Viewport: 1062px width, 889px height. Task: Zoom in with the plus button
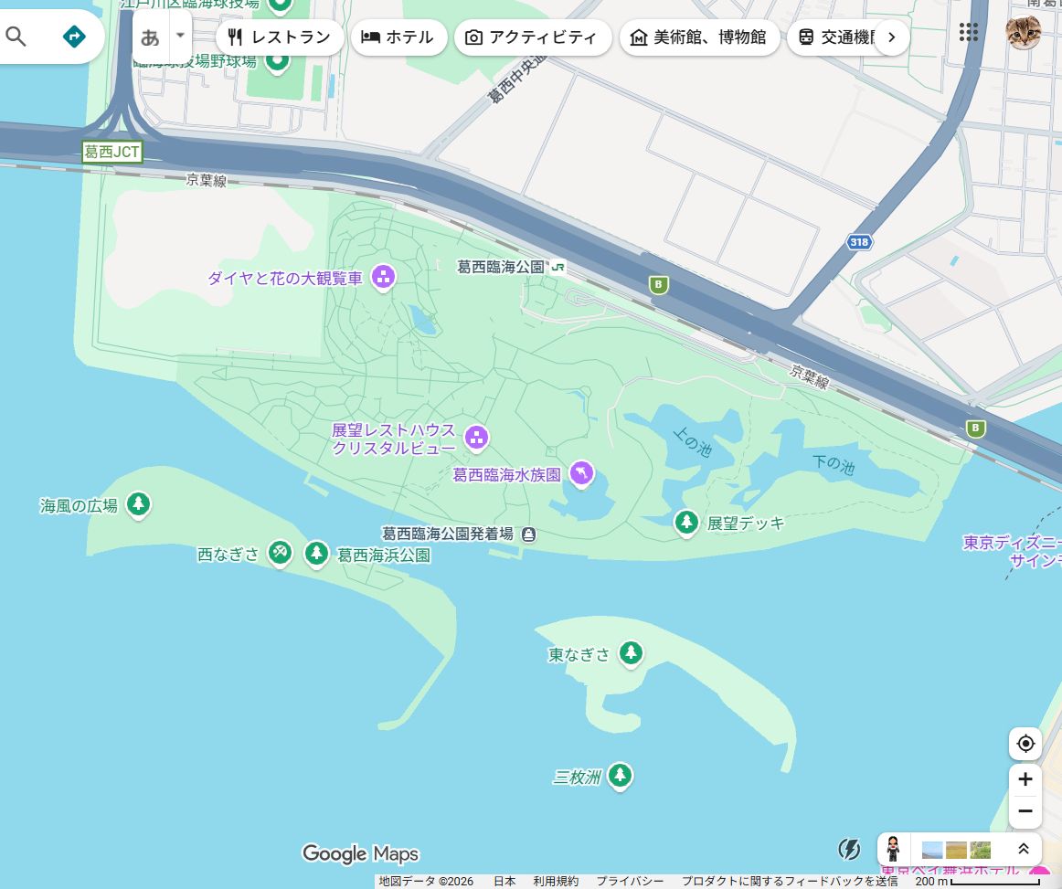(1025, 779)
